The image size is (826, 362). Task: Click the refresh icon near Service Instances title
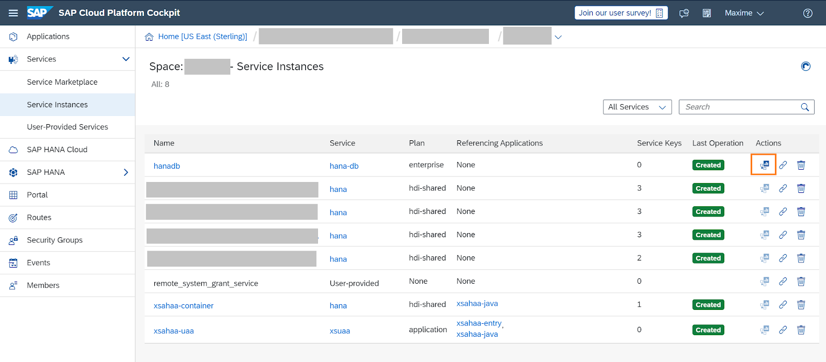pyautogui.click(x=806, y=66)
